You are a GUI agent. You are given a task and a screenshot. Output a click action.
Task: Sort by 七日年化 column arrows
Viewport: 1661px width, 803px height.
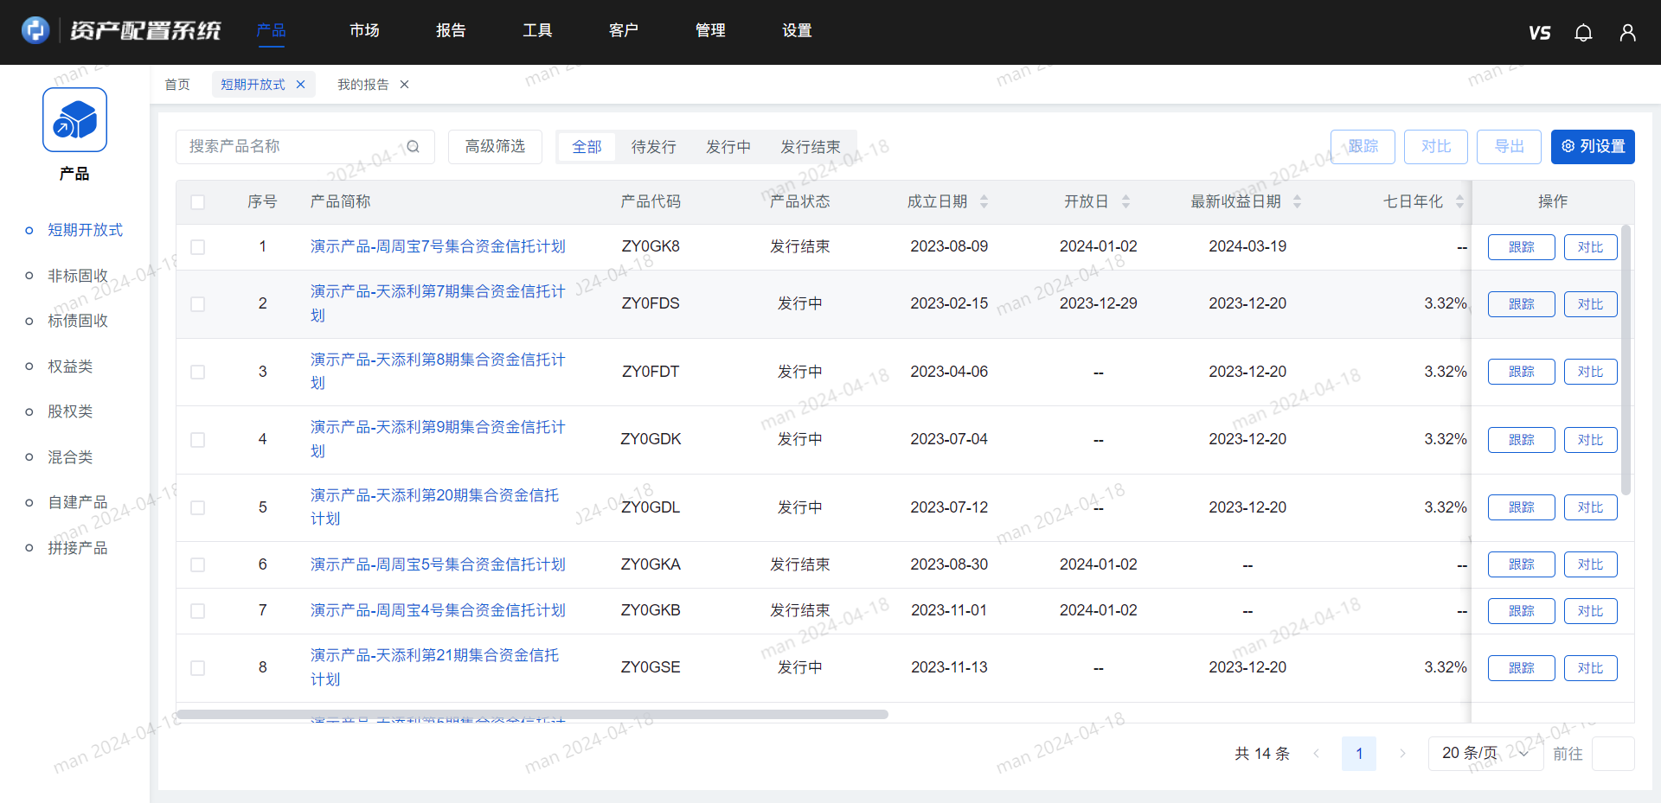click(x=1459, y=201)
